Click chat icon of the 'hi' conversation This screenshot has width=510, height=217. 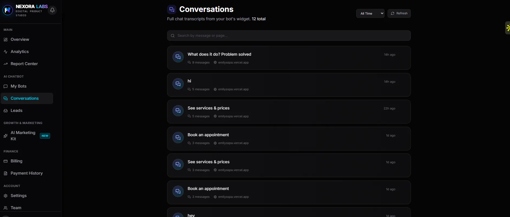coord(178,84)
